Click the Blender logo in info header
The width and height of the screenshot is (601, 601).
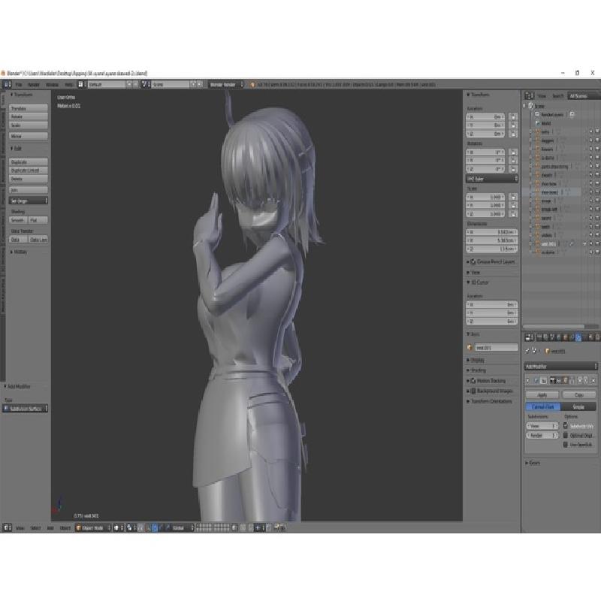pyautogui.click(x=252, y=84)
